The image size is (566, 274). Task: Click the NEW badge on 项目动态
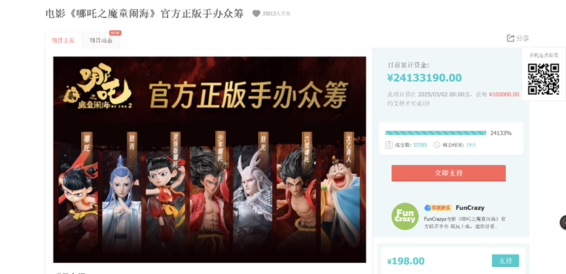[115, 33]
